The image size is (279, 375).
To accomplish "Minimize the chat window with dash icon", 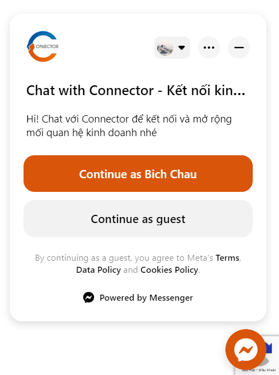I will (239, 48).
